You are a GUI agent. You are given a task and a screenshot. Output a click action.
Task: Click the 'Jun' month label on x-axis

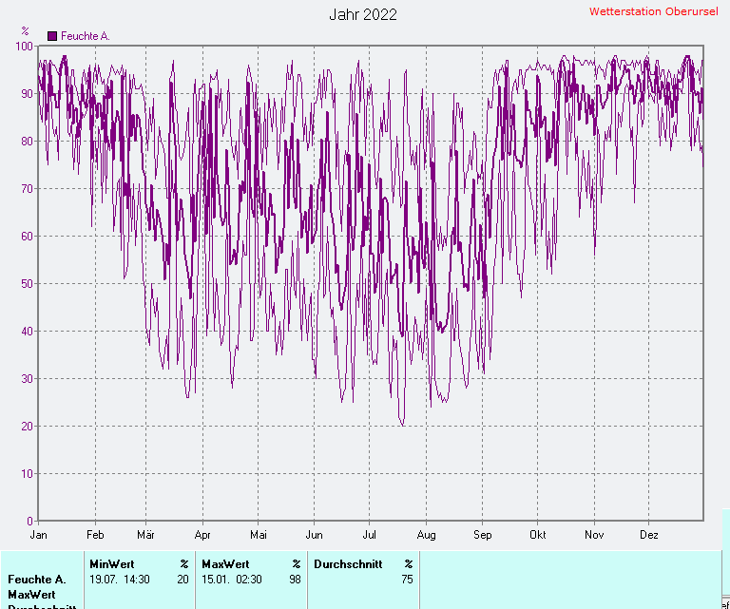click(315, 535)
